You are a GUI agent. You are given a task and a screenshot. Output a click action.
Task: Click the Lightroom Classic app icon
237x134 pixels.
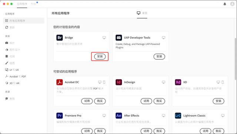click(178, 115)
